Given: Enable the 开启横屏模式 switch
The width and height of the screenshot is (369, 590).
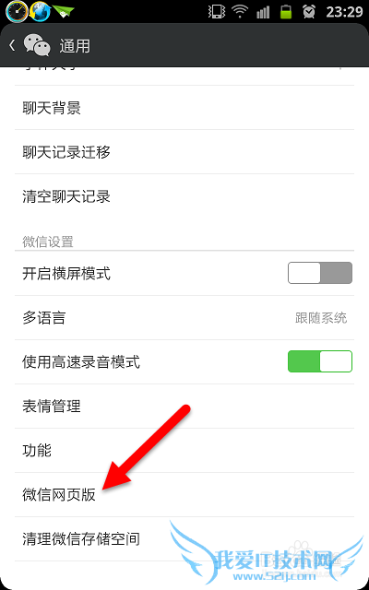Looking at the screenshot, I should (x=320, y=273).
